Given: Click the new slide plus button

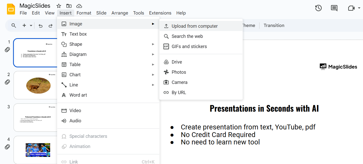Looking at the screenshot, I should pyautogui.click(x=24, y=25).
